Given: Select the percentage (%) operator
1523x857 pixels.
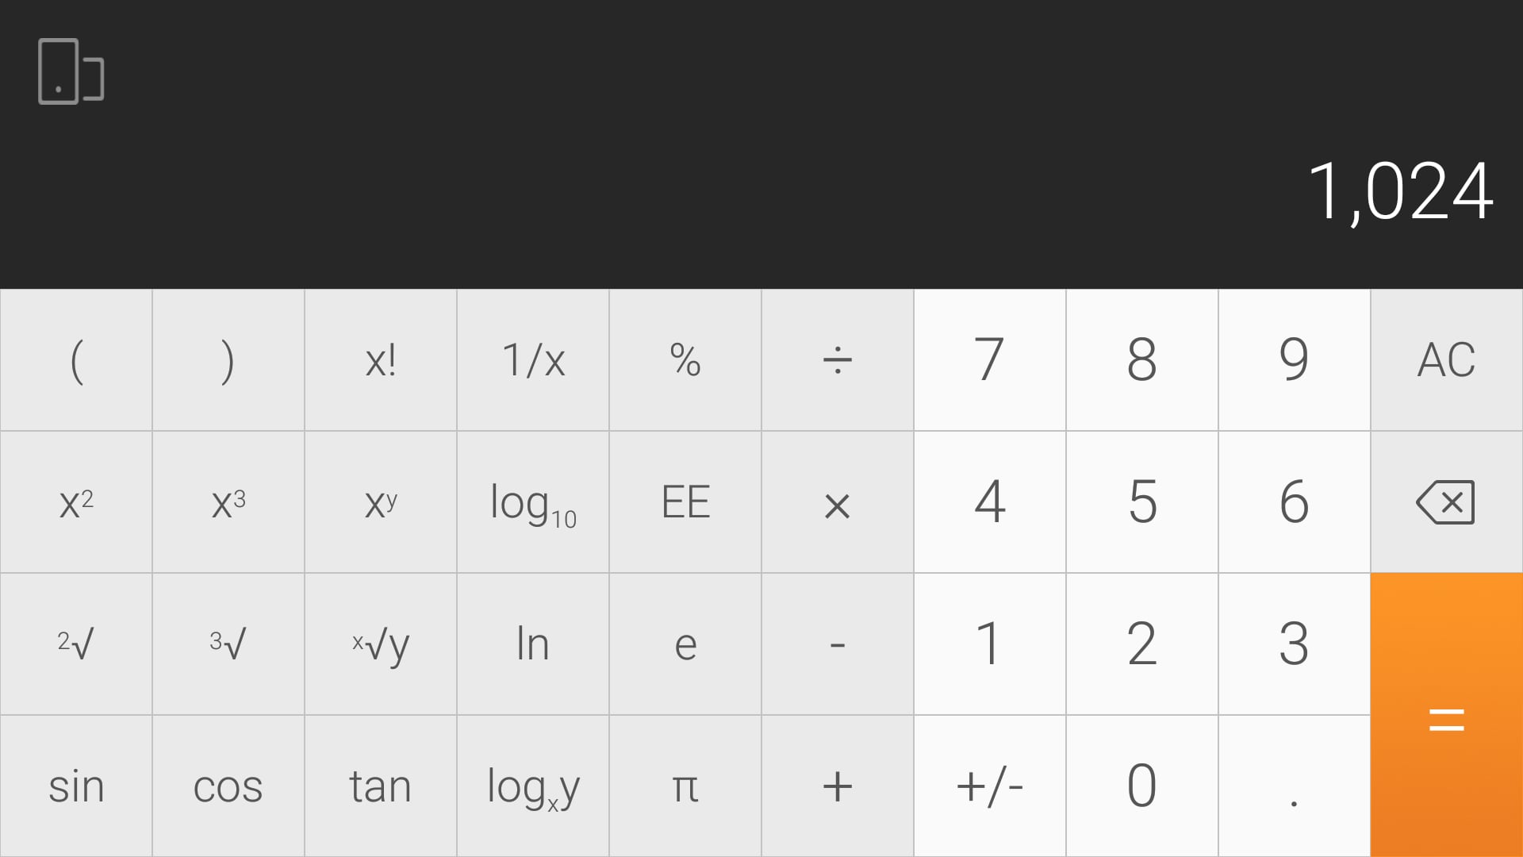Looking at the screenshot, I should [x=684, y=359].
